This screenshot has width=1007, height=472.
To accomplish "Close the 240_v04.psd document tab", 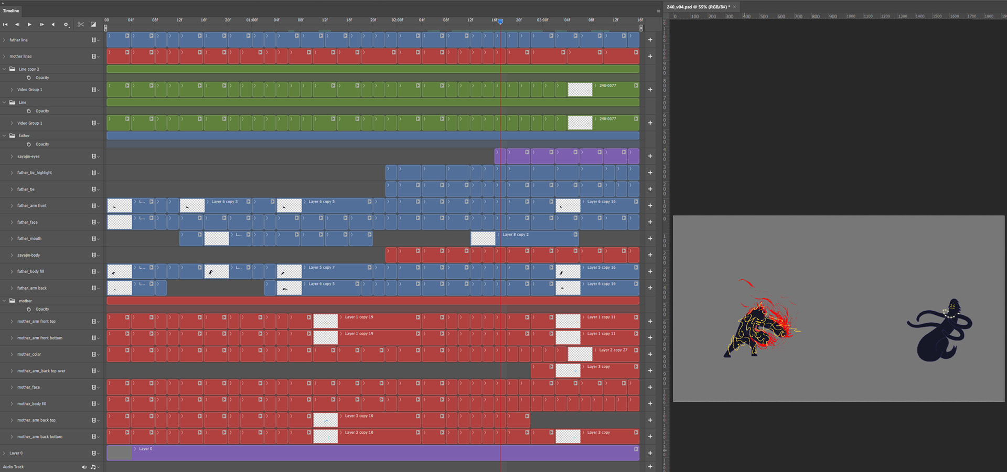I will [735, 7].
